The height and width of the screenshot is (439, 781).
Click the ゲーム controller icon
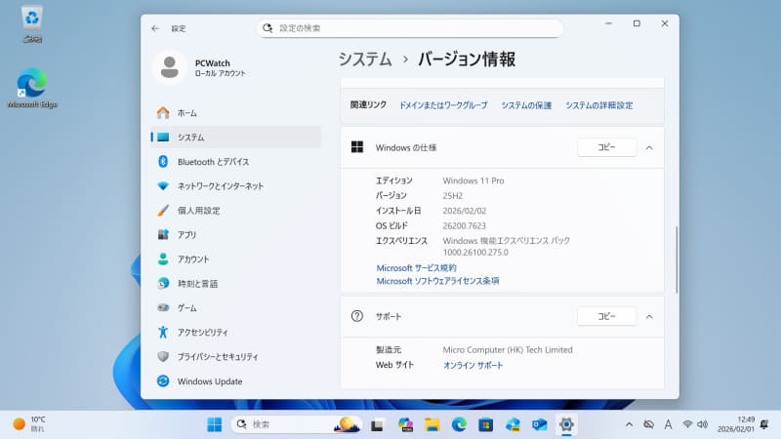pos(163,307)
